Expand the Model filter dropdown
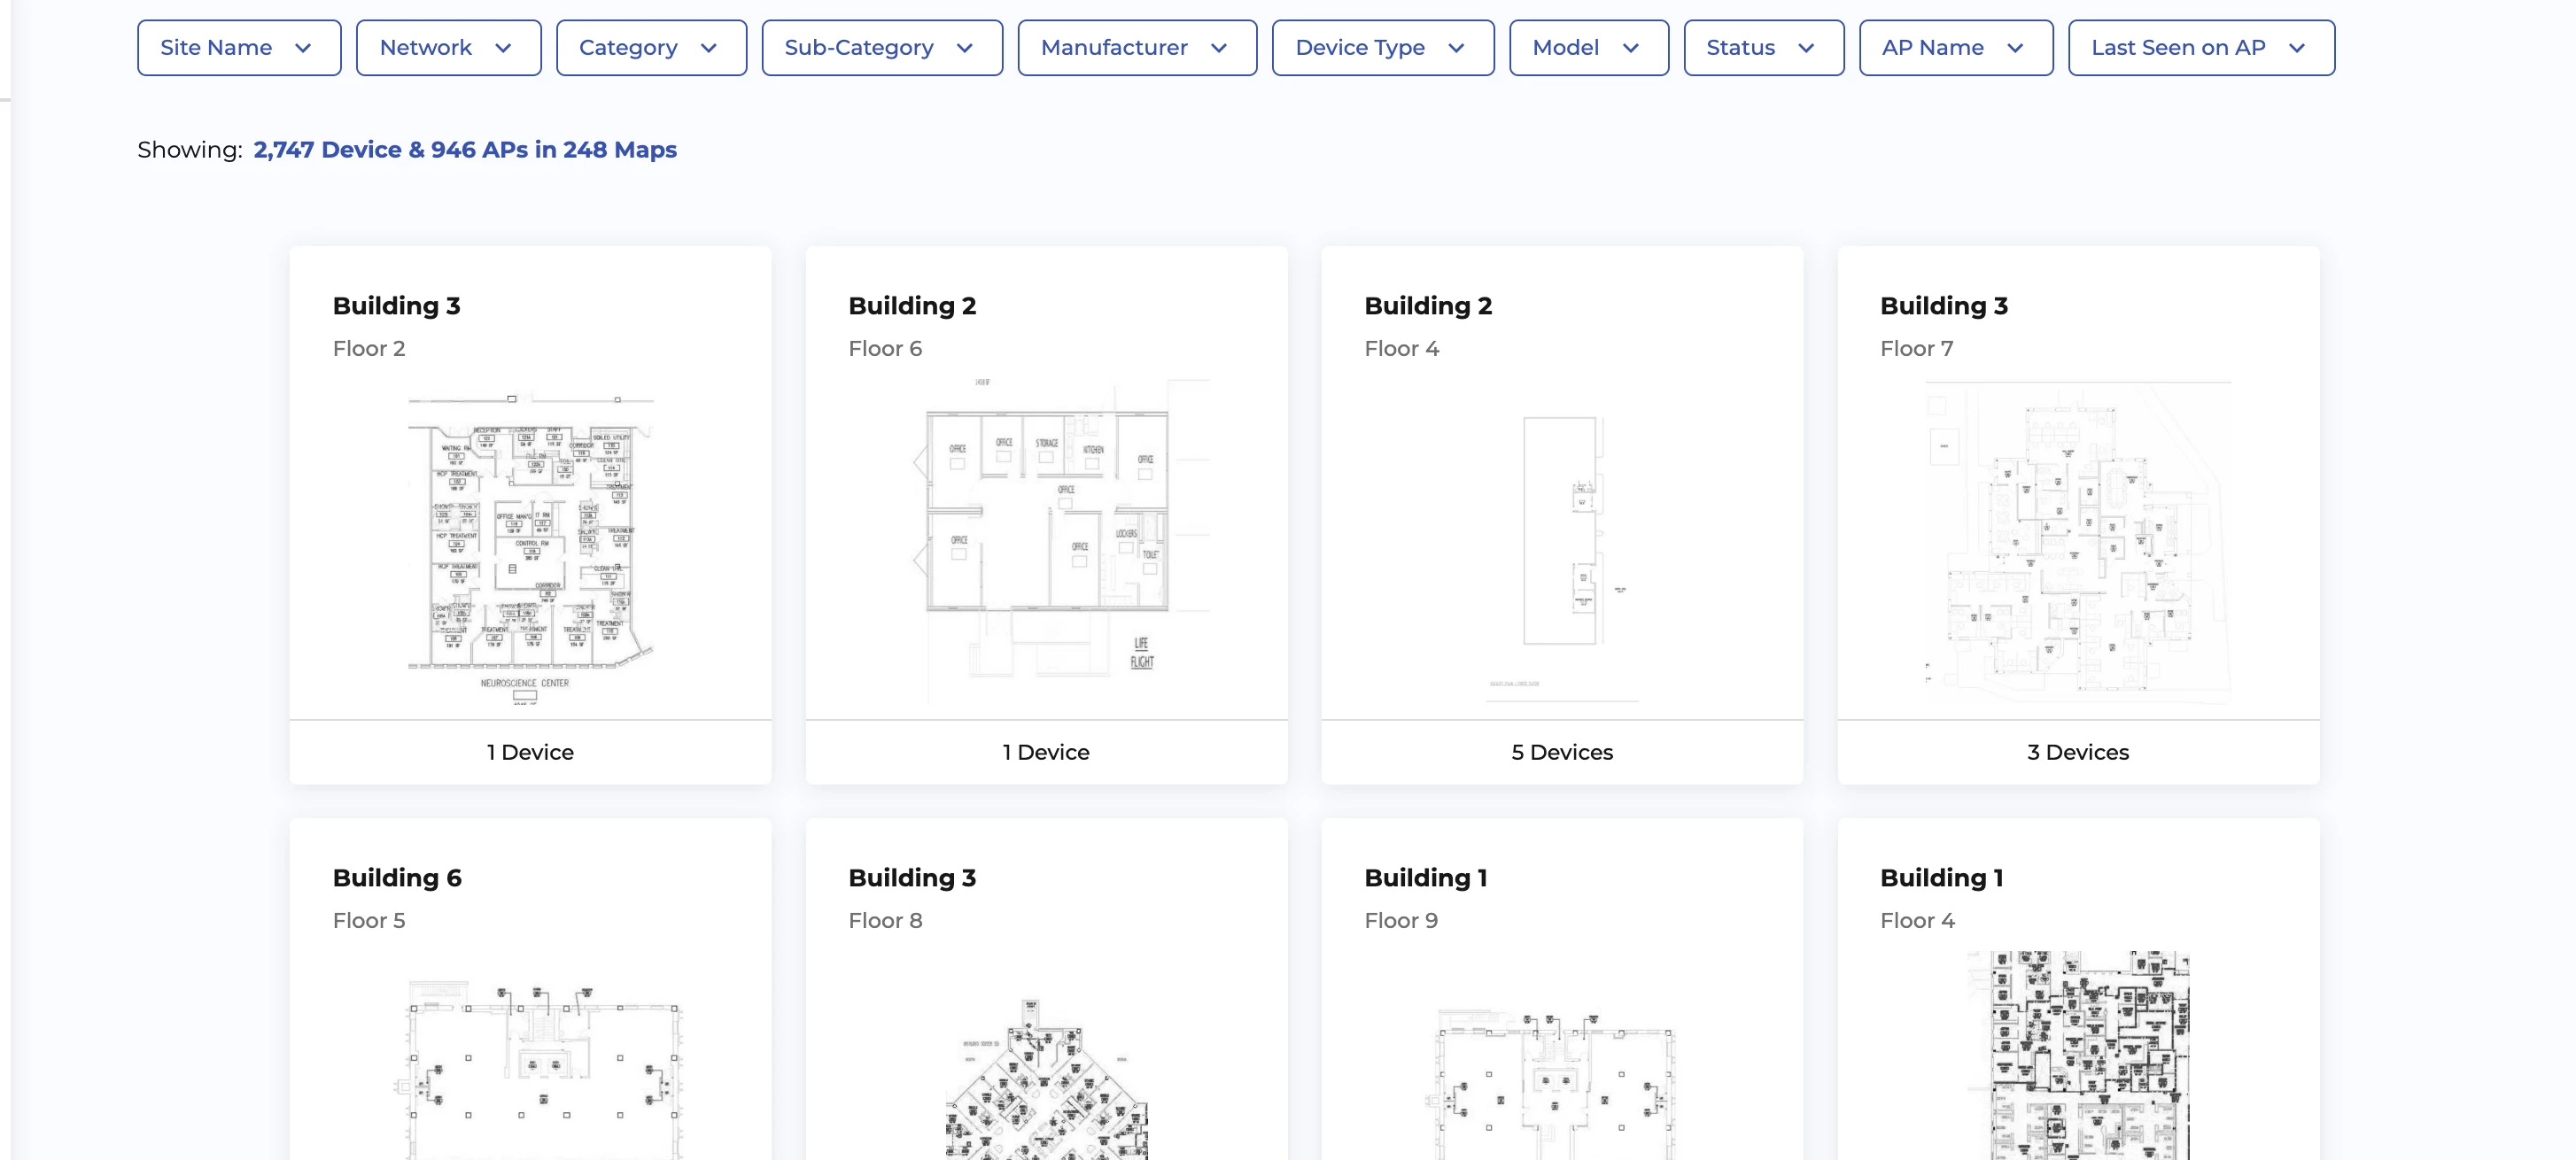Screen dimensions: 2576x1160 click(x=1588, y=48)
